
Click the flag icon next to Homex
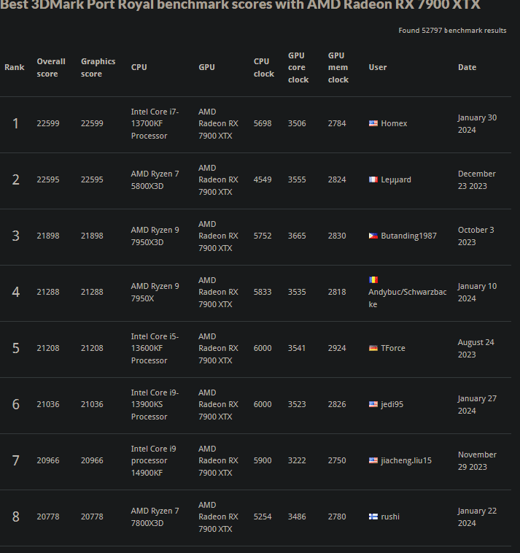coord(373,123)
